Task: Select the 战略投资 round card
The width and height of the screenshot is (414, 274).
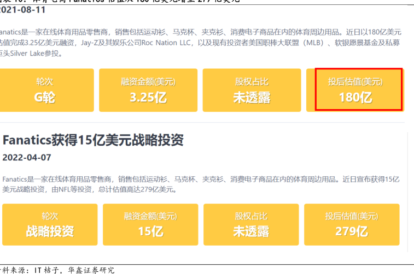Action: [x=50, y=224]
